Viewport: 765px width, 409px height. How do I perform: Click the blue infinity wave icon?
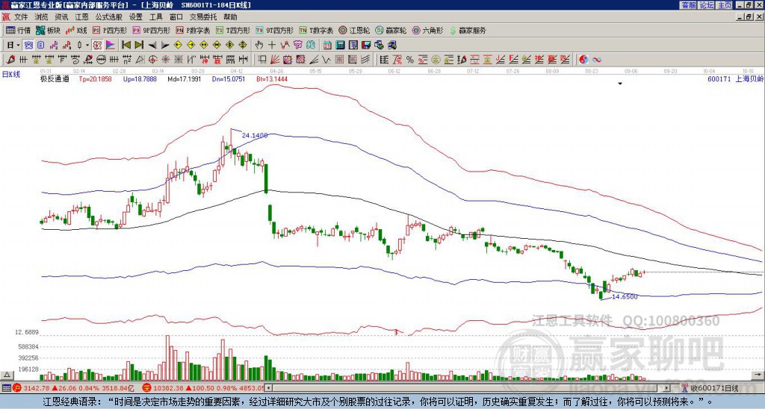pyautogui.click(x=597, y=60)
